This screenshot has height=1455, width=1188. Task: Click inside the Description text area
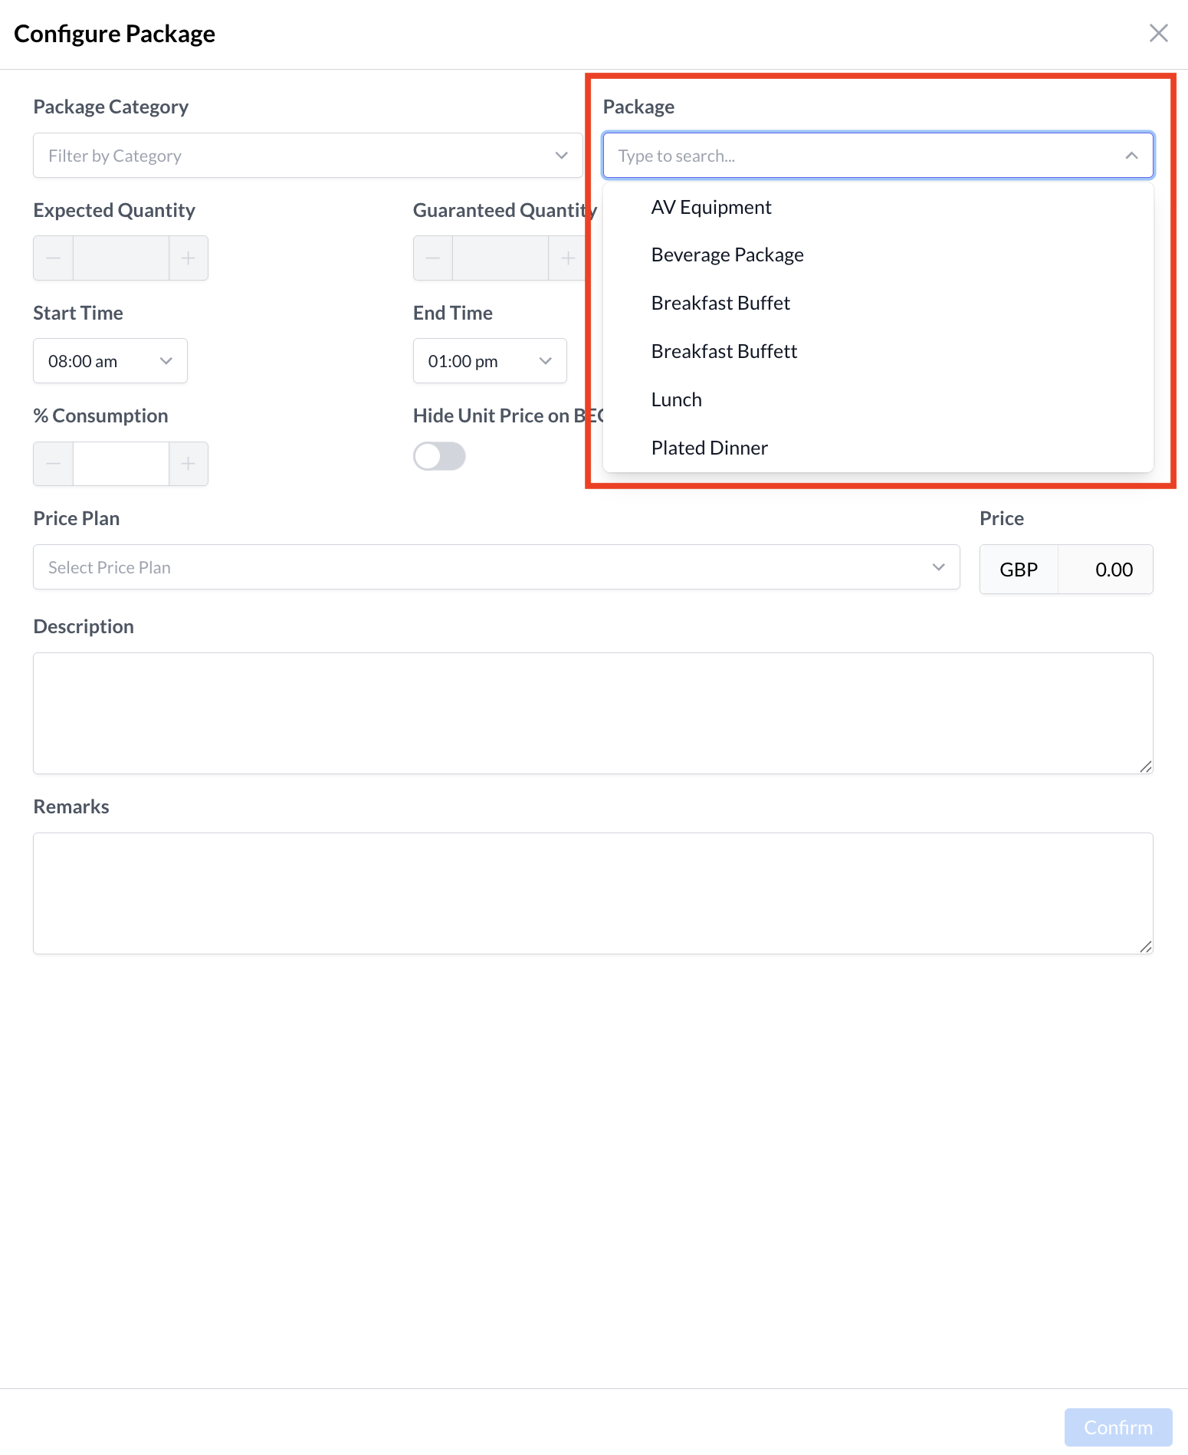pyautogui.click(x=592, y=713)
